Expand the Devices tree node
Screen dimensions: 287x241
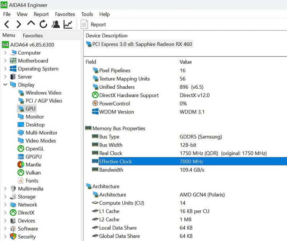[5, 221]
